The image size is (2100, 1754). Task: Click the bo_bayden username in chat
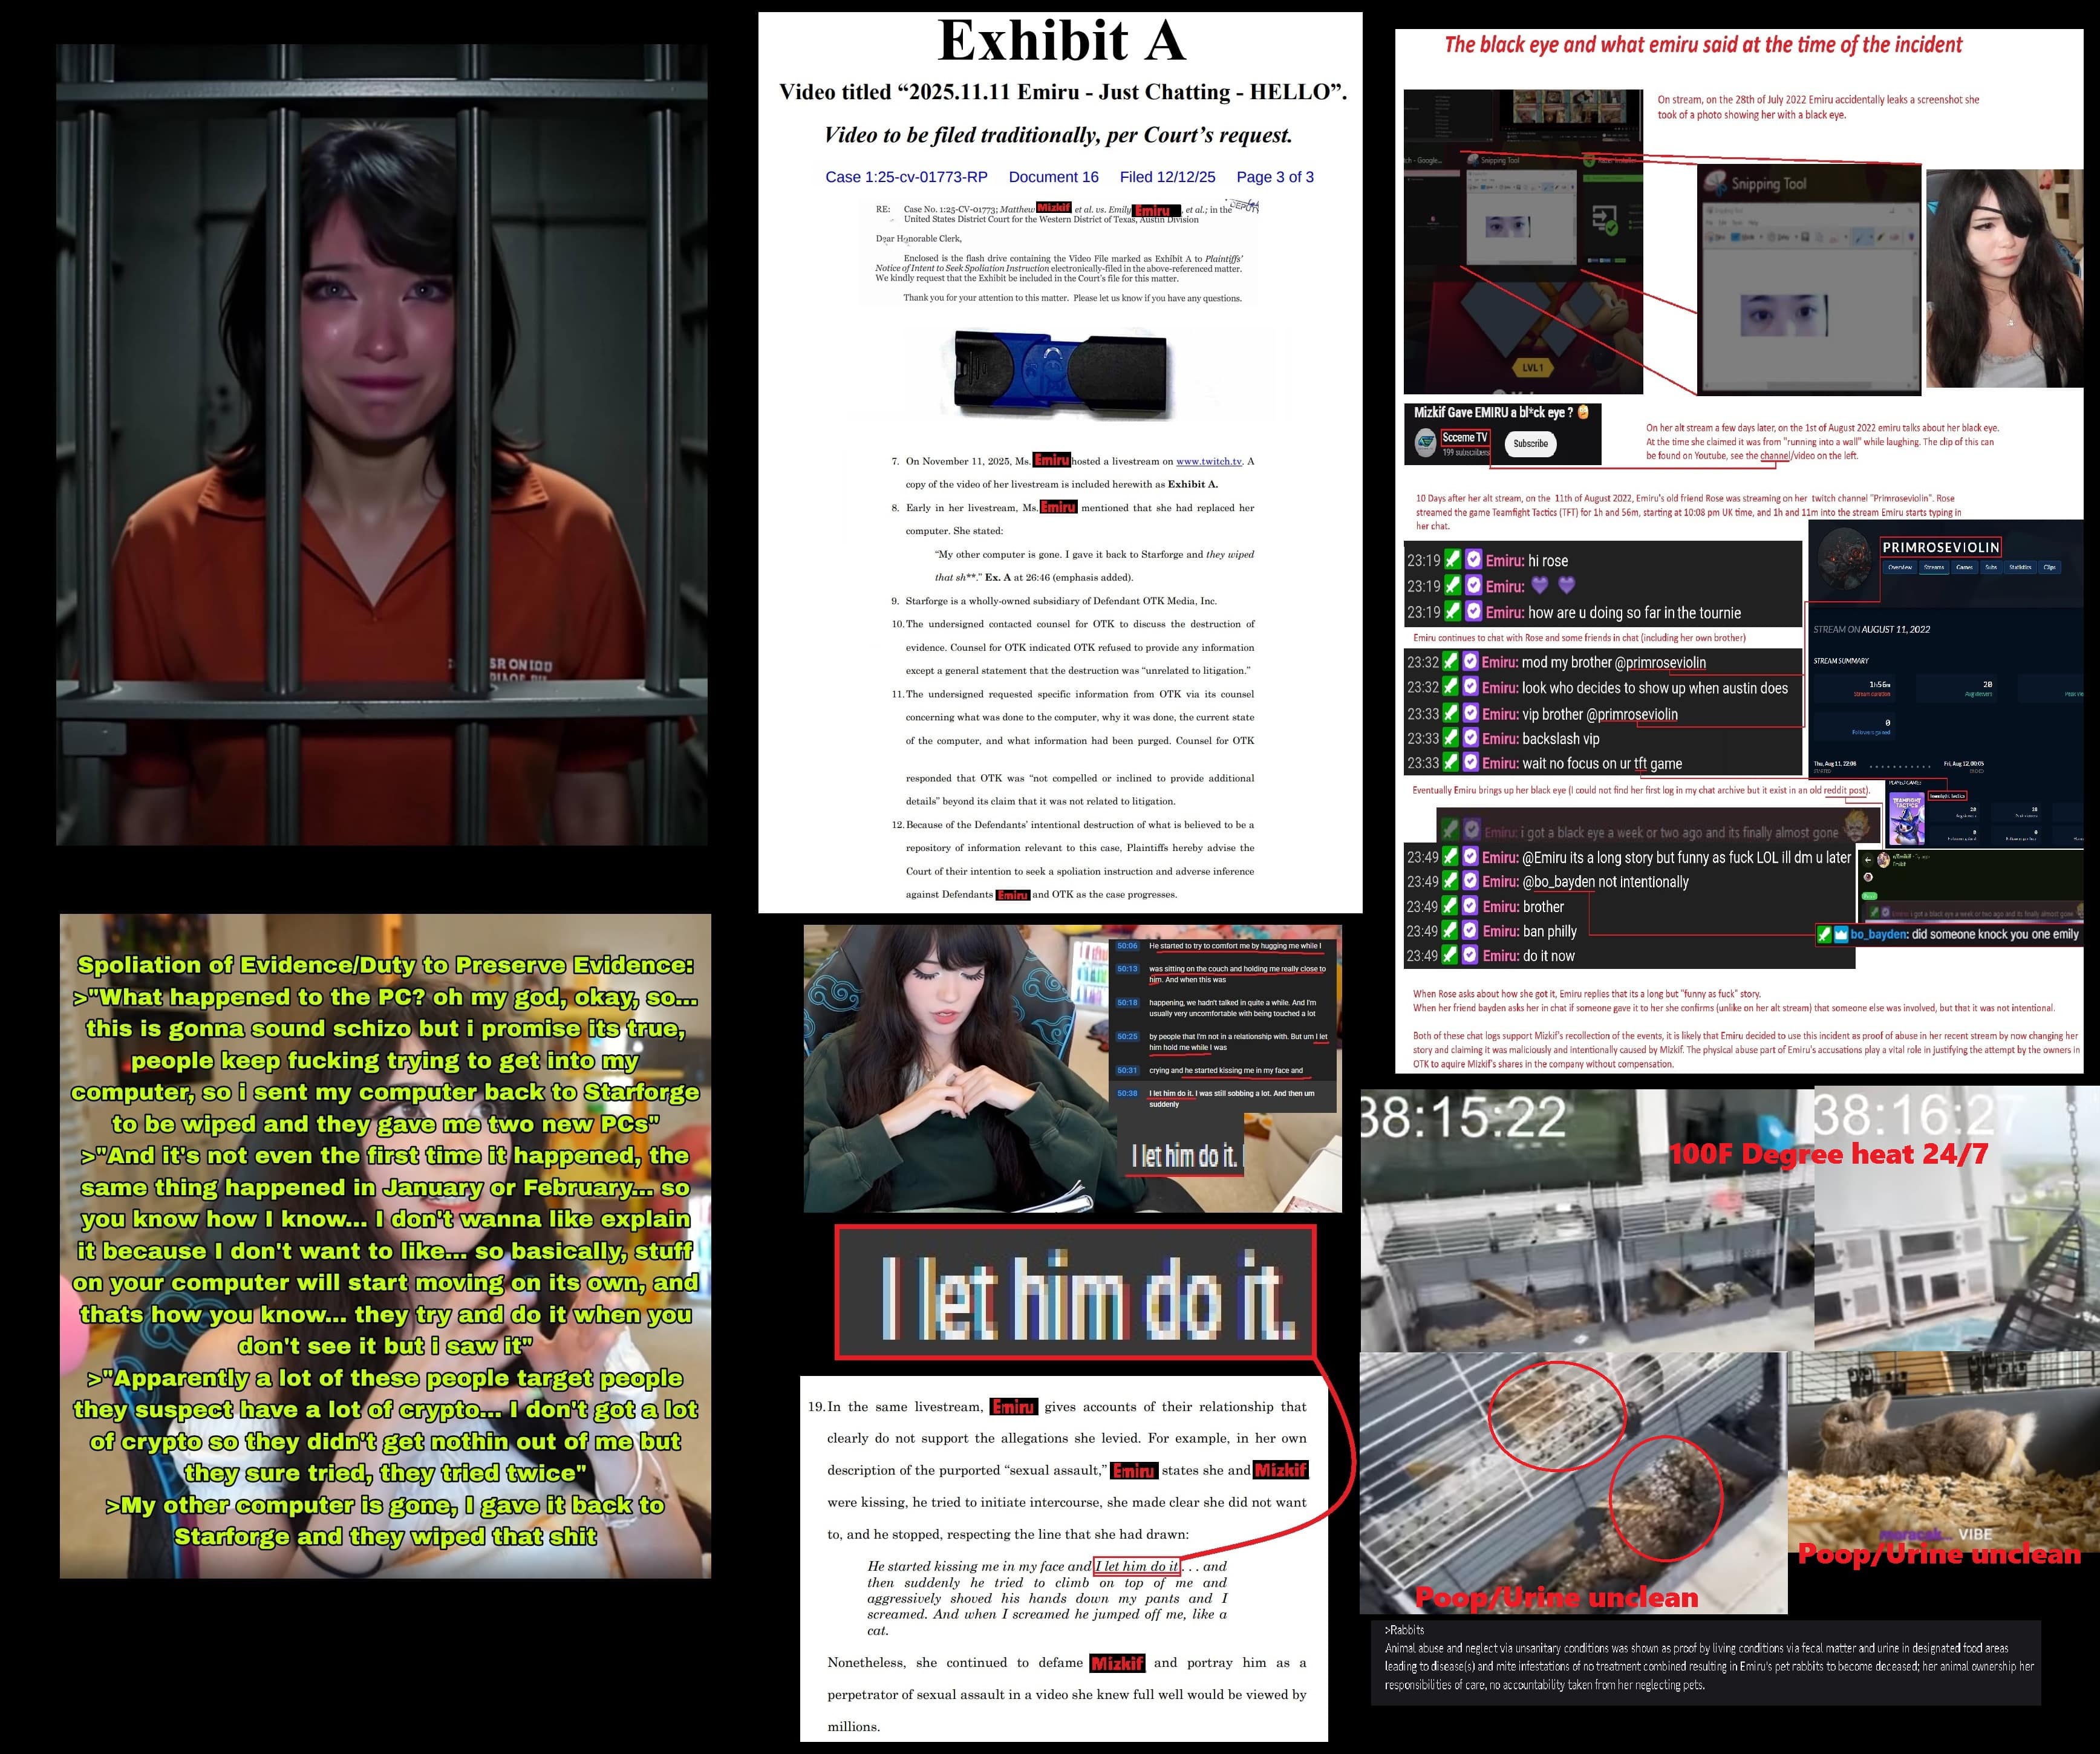point(1878,934)
